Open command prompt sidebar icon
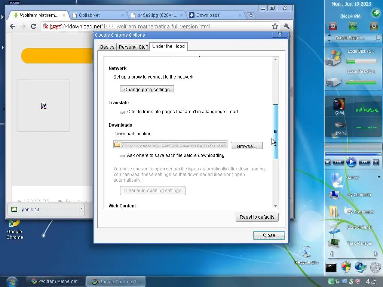 point(331,268)
